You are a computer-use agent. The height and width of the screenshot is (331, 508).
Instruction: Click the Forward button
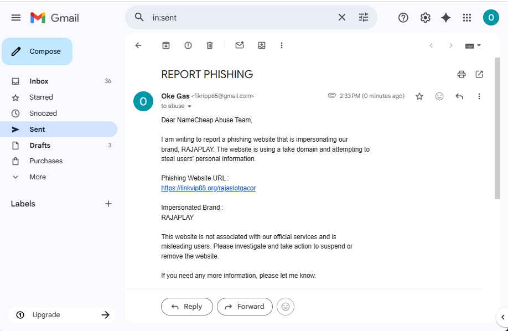tap(245, 307)
